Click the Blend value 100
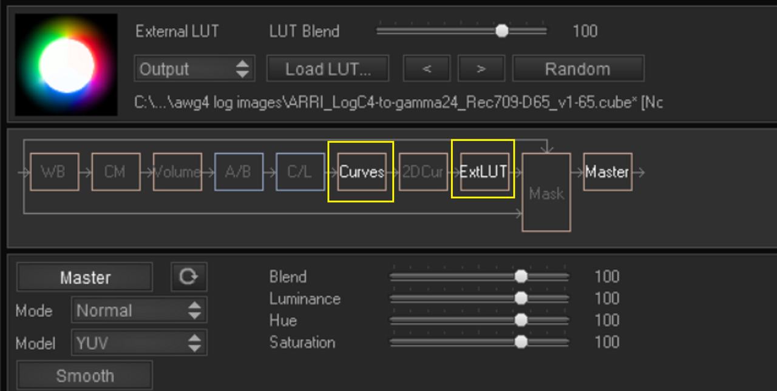Image resolution: width=777 pixels, height=391 pixels. 607,276
